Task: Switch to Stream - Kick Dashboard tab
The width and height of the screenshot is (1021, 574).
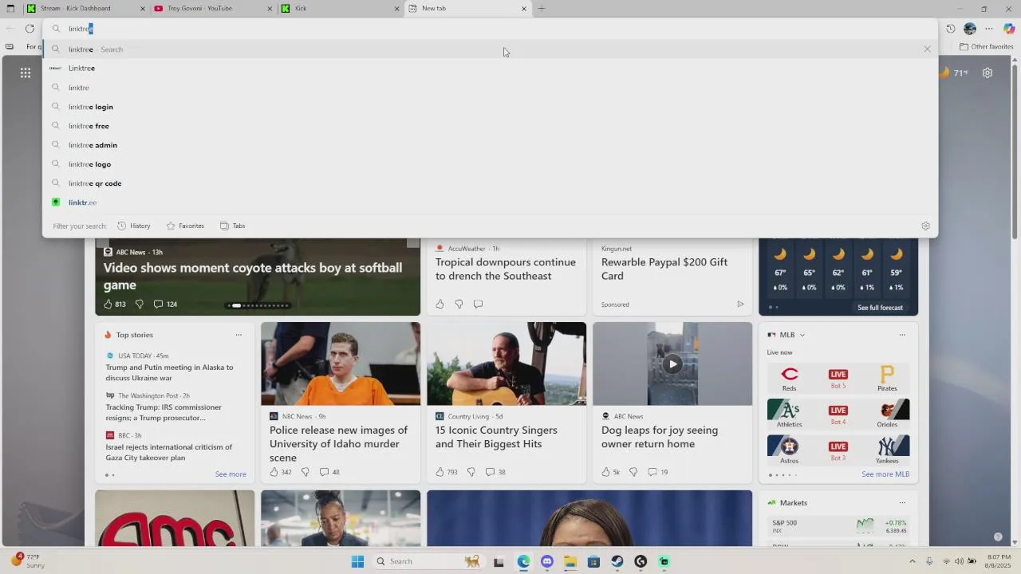Action: (x=86, y=9)
